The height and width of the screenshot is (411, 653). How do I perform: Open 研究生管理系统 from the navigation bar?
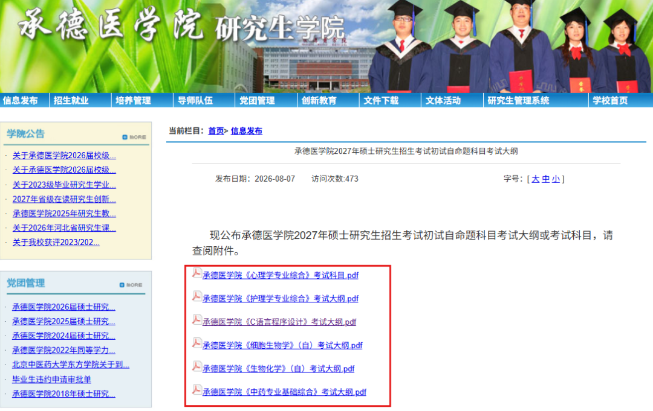(519, 101)
